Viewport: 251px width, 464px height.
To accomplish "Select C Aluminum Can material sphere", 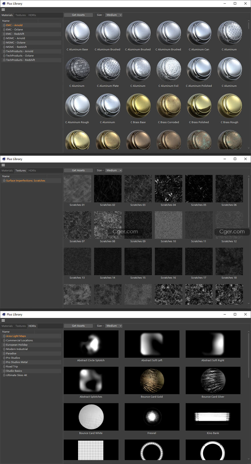I will 199,33.
